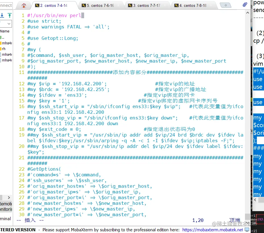The width and height of the screenshot is (264, 233).
Task: Click the '#my $exit_code = 0;' line
Action: click(x=54, y=129)
